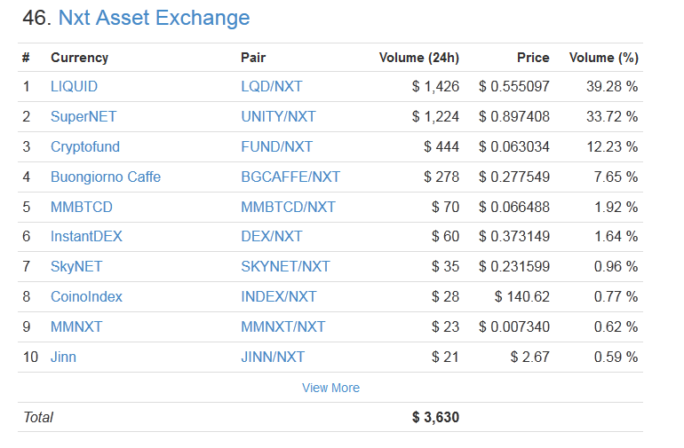
Task: Click the Pair column header
Action: (253, 58)
